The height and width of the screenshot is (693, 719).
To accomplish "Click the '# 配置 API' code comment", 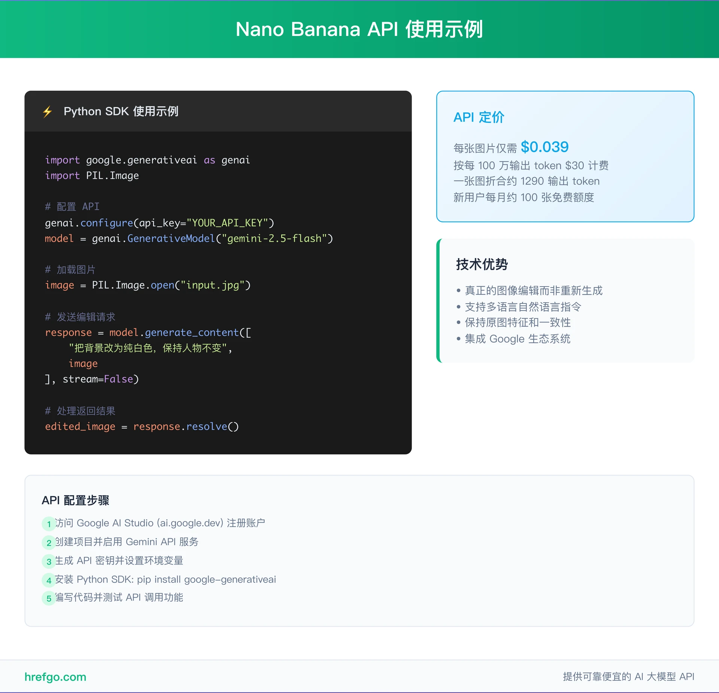I will point(72,206).
